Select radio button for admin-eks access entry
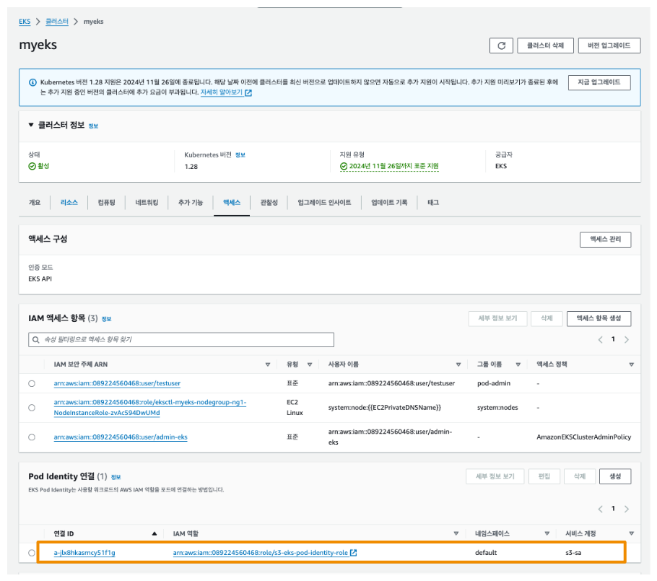Screen dimensions: 657x581 pyautogui.click(x=32, y=437)
